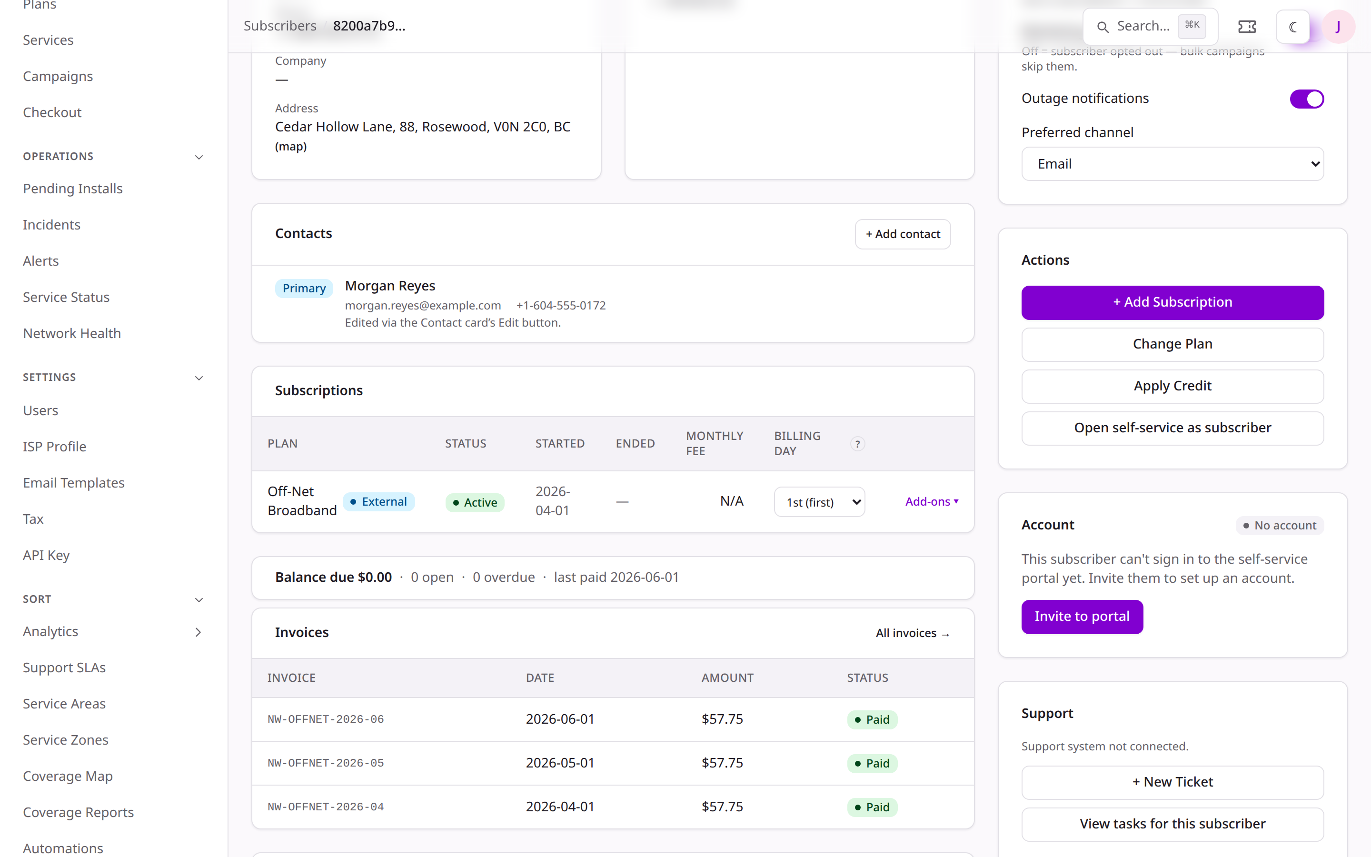The width and height of the screenshot is (1371, 857).
Task: Toggle dark mode moon icon
Action: [1293, 27]
